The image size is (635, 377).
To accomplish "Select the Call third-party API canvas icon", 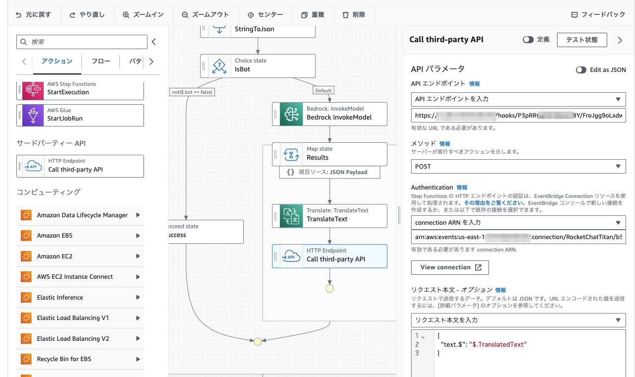I will [x=291, y=256].
